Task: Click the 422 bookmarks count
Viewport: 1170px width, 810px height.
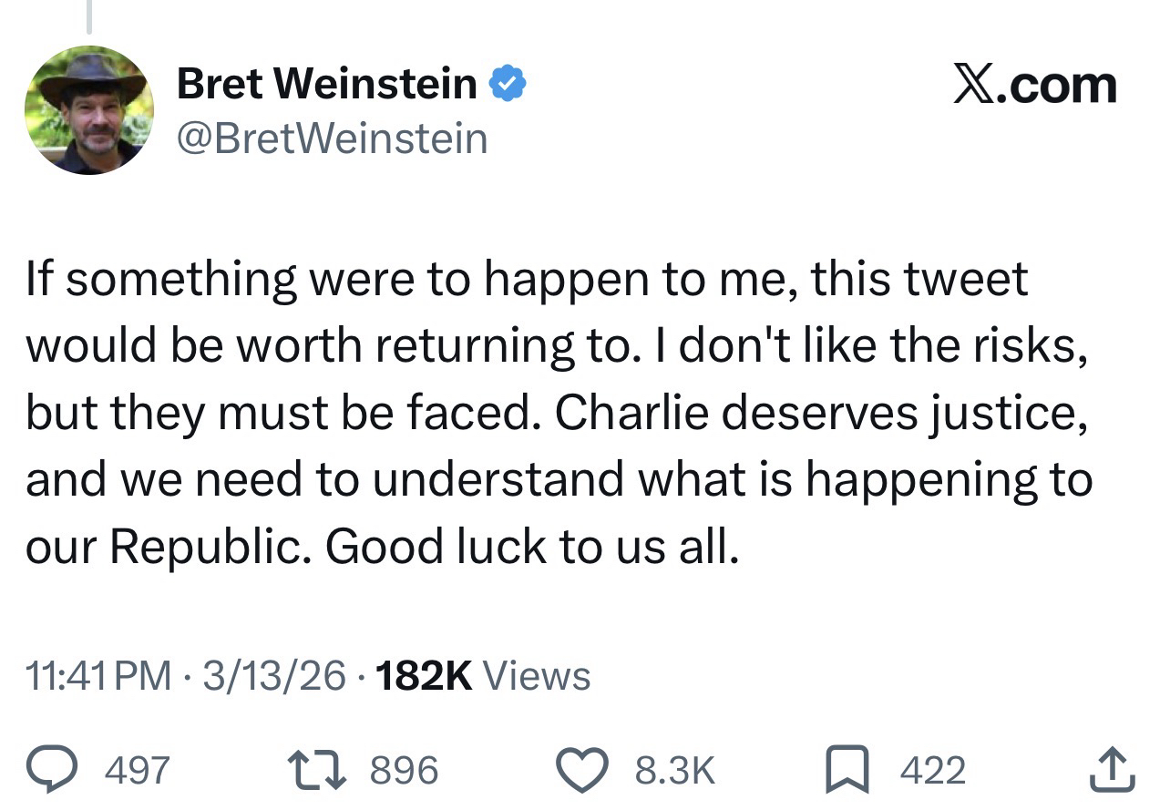Action: 932,771
